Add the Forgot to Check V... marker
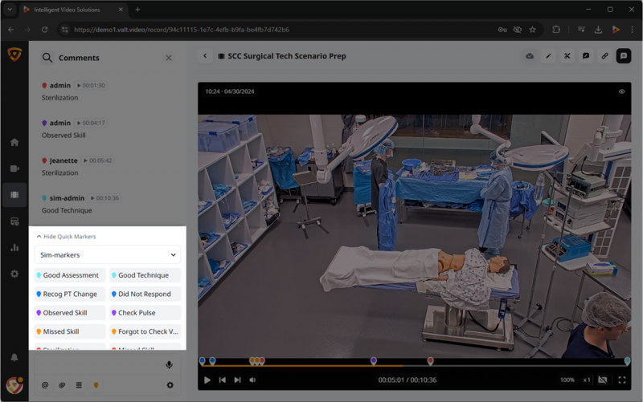 coord(145,331)
